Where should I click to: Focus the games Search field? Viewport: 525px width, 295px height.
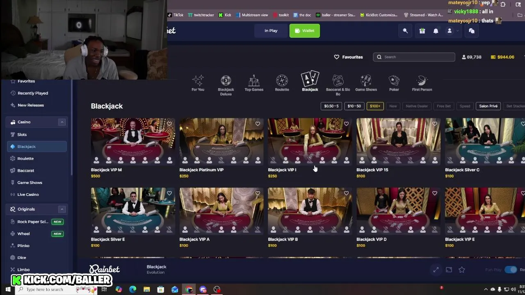coord(414,57)
